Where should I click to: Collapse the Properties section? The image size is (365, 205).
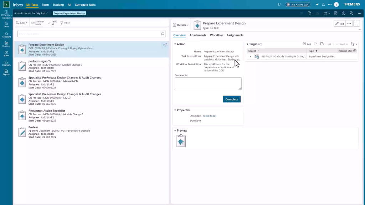[175, 110]
